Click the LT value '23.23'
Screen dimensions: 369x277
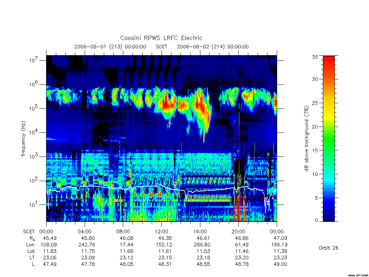tap(280, 258)
